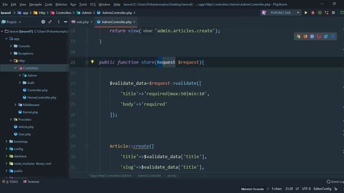344x193 pixels.
Task: Open in Internet Explorer icon in the editor
Action: (326, 36)
